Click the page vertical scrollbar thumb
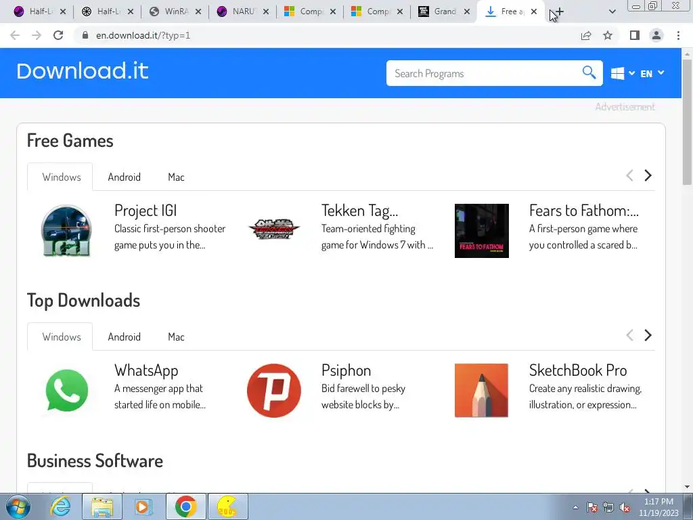The image size is (693, 520). [x=687, y=122]
